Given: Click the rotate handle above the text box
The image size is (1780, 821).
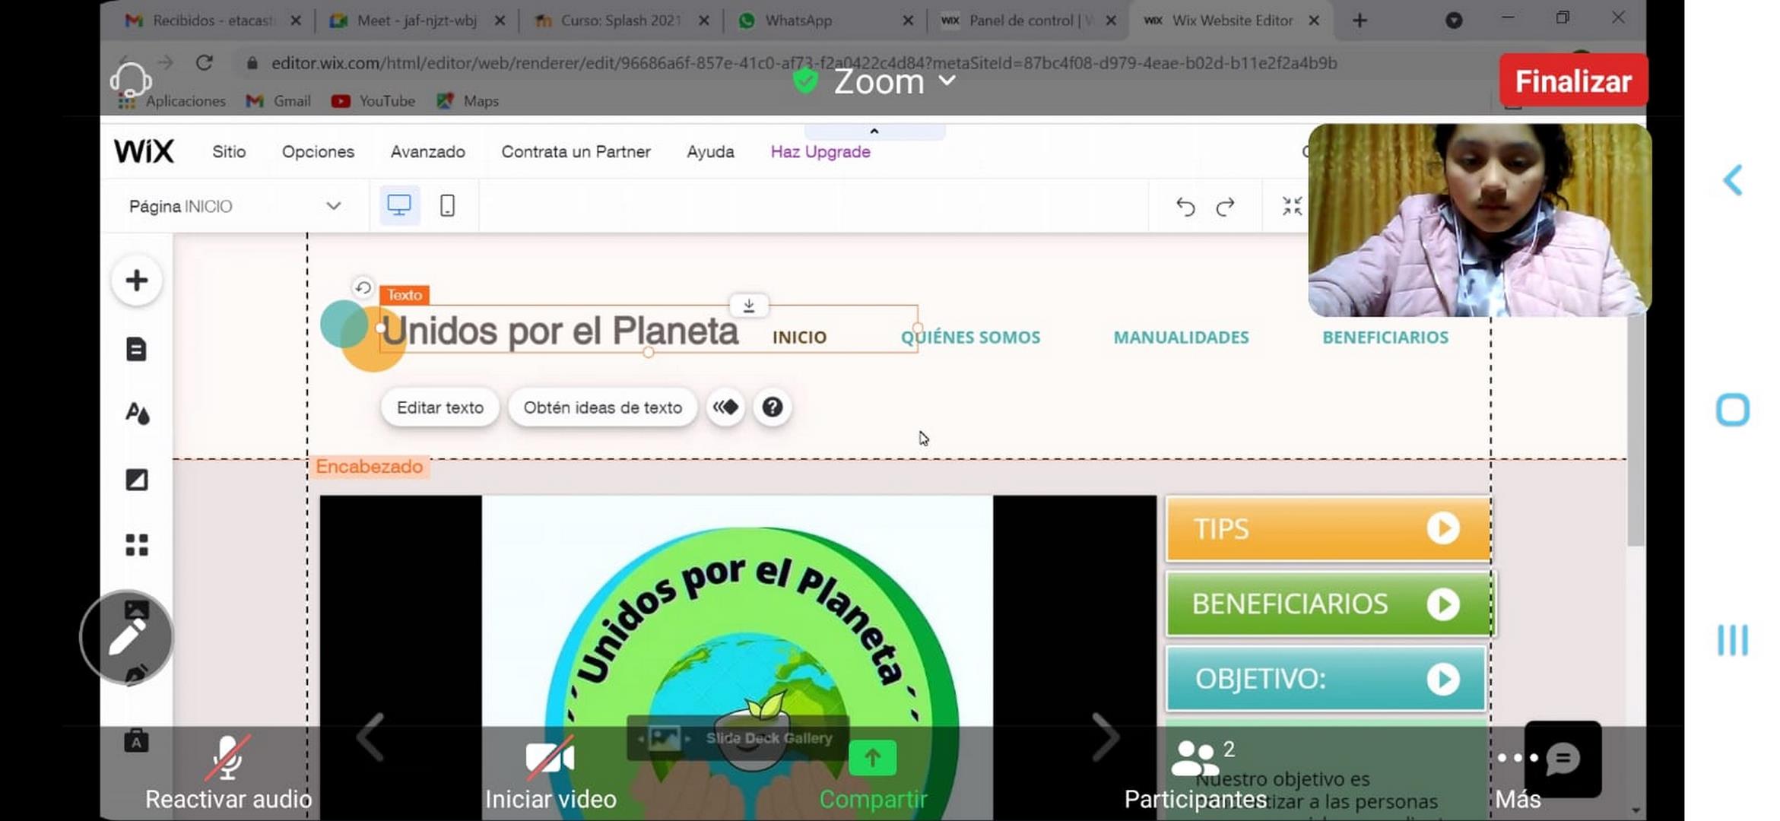Looking at the screenshot, I should [x=363, y=287].
